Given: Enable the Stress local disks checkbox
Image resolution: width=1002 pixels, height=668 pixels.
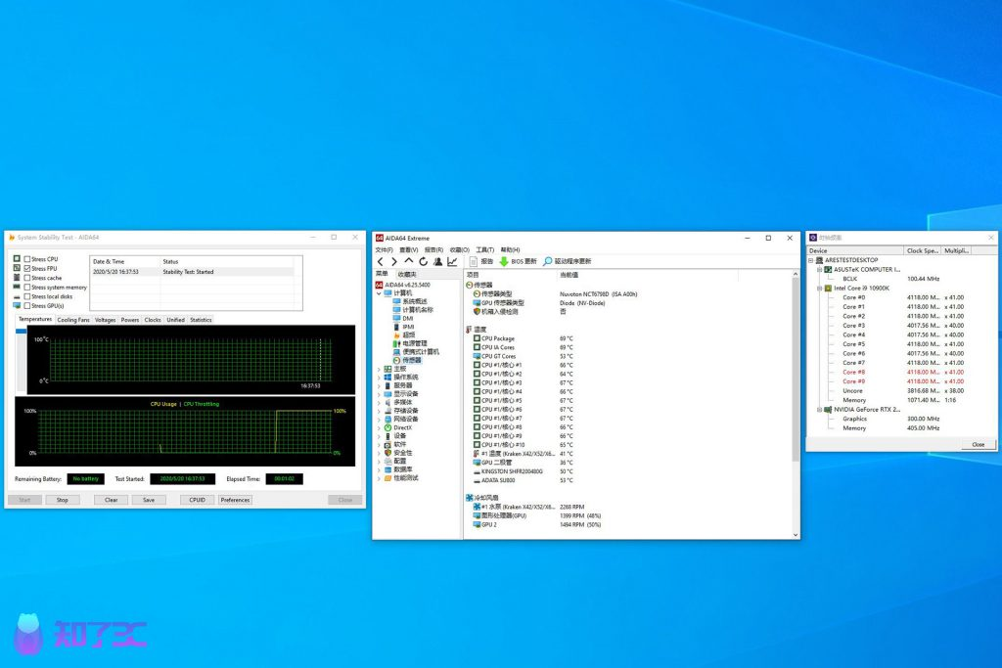Looking at the screenshot, I should pos(27,296).
